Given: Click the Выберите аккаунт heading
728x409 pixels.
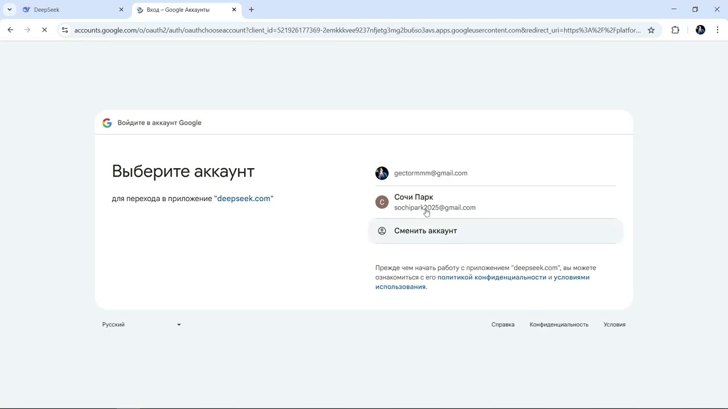Looking at the screenshot, I should (183, 171).
